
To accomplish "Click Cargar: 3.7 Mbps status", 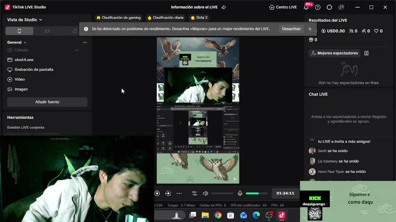I will [x=181, y=205].
